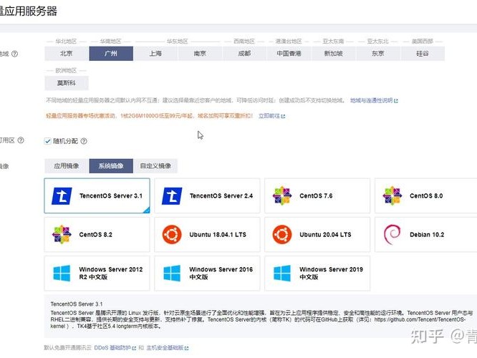
Task: Switch to 系统镜像 tab
Action: [111, 166]
